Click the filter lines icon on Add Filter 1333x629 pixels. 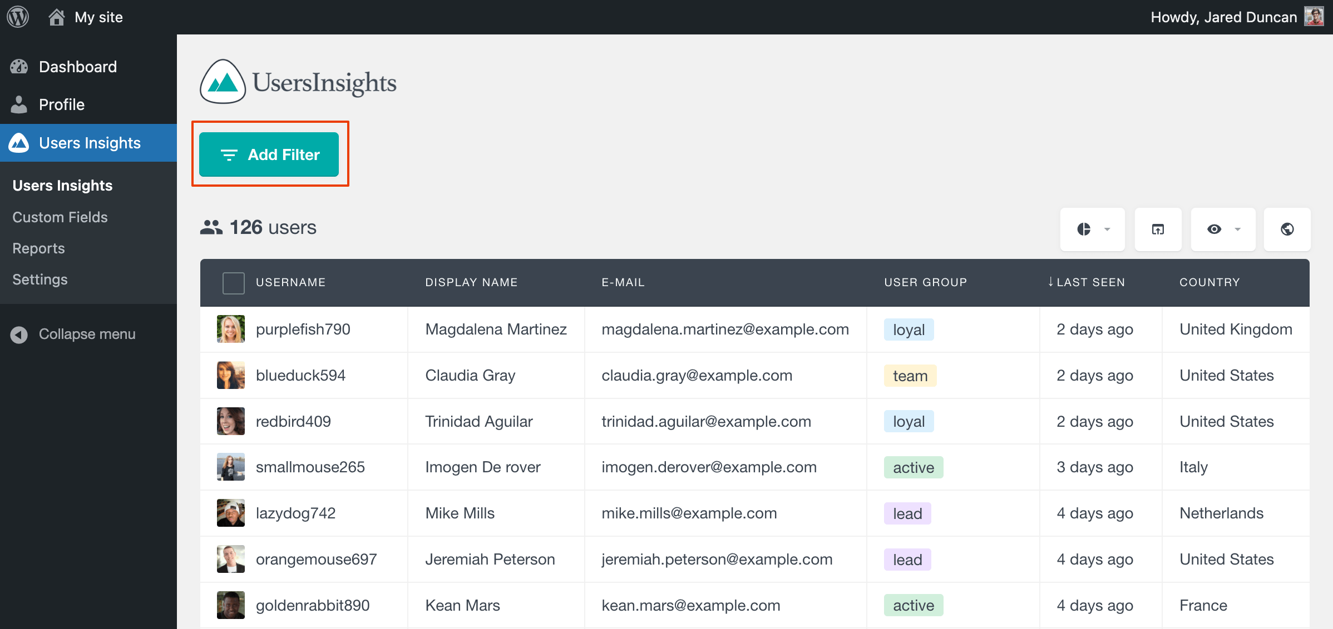tap(229, 154)
